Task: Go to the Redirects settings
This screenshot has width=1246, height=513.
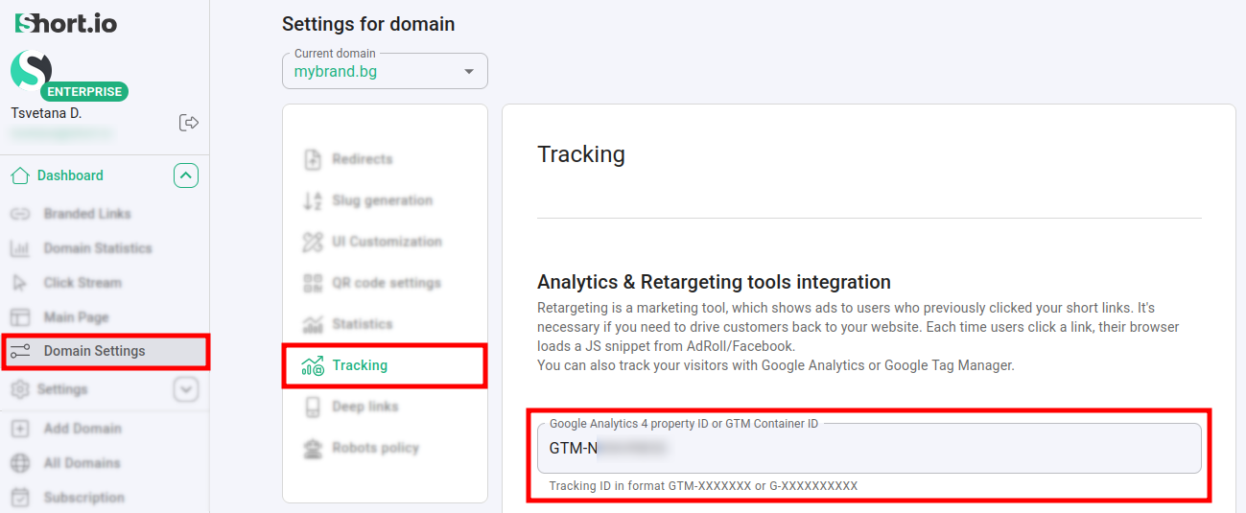Action: coord(362,159)
